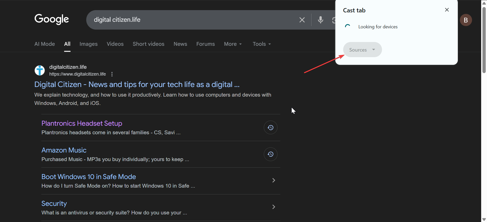Click history icon beside Amazon Music

(x=270, y=154)
